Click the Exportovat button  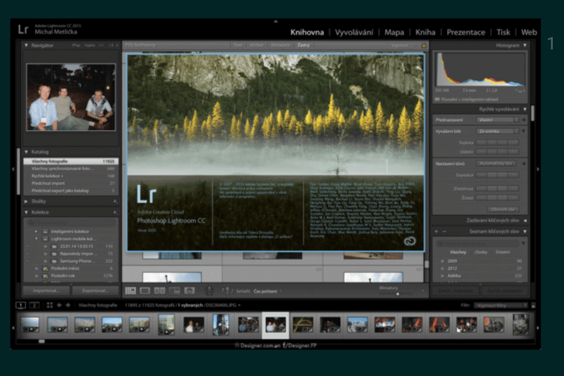click(95, 291)
